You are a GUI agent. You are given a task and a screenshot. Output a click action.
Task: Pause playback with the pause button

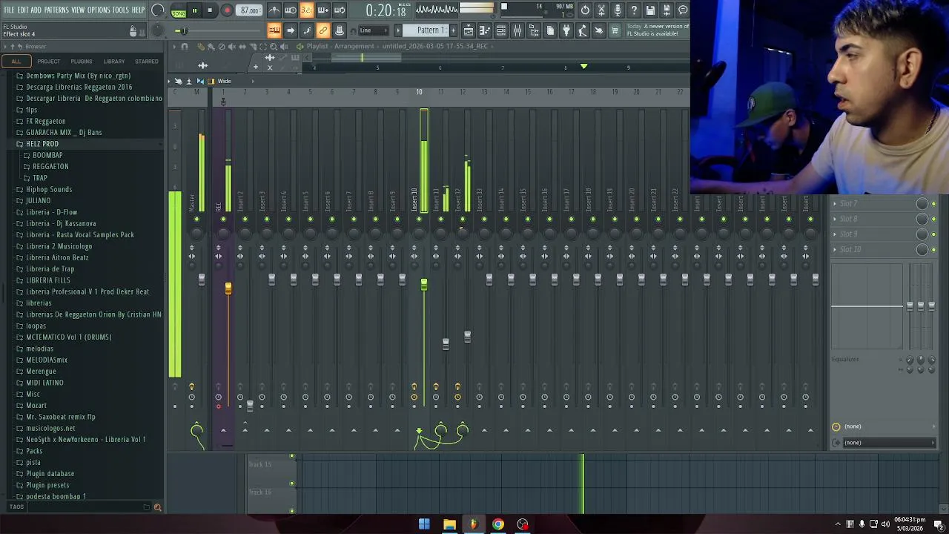coord(194,10)
